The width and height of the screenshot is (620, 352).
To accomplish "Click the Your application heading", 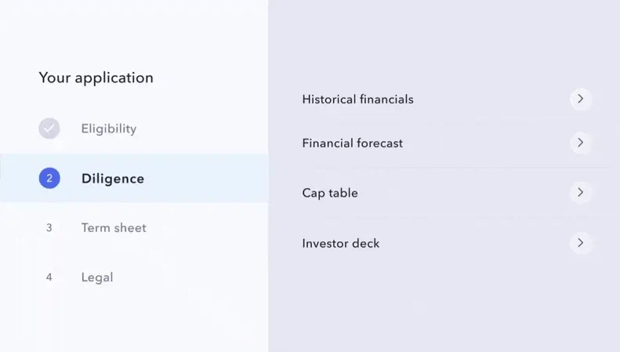I will 96,78.
